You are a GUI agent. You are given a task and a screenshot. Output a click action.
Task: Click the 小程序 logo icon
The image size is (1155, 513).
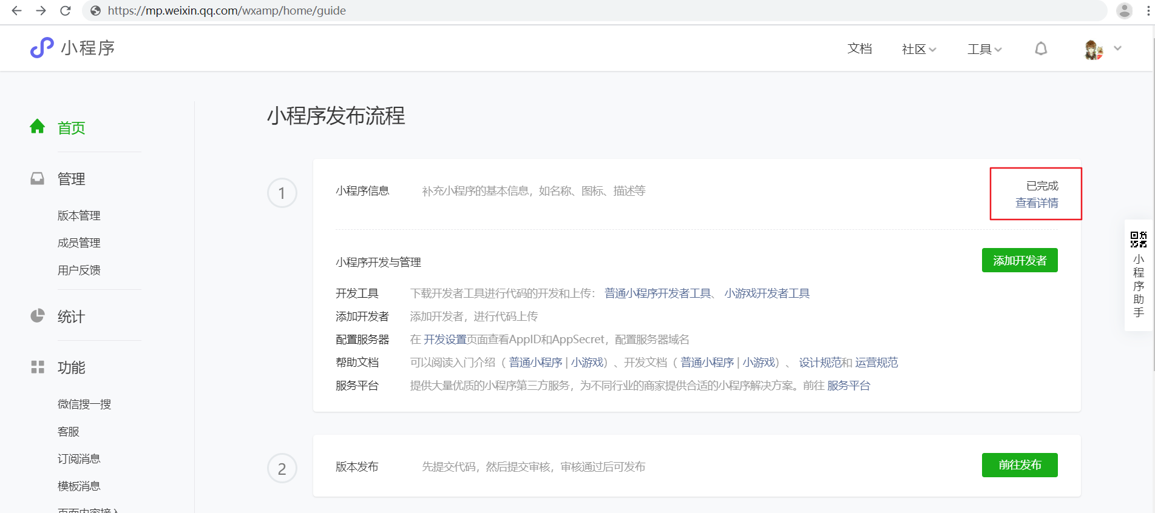(42, 47)
